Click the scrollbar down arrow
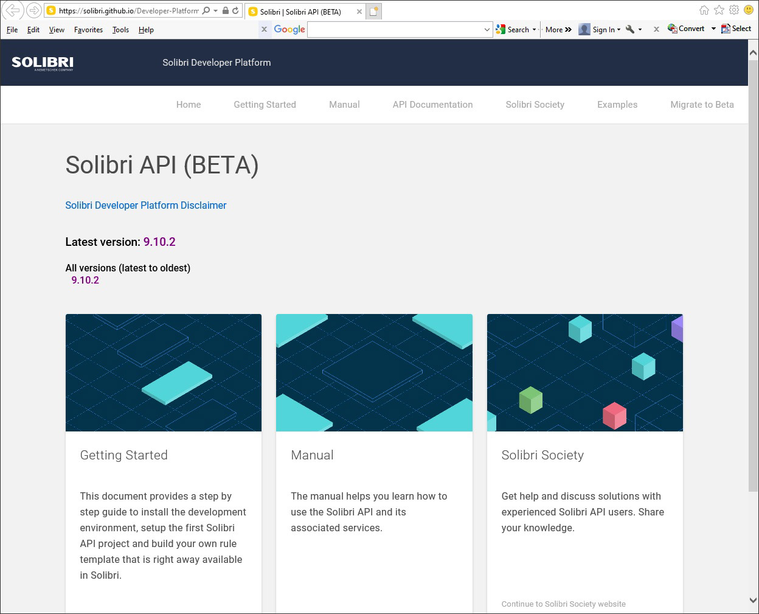 pyautogui.click(x=754, y=599)
